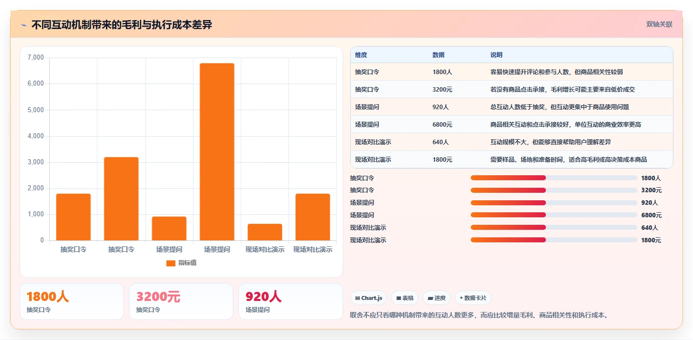The width and height of the screenshot is (693, 340).
Task: Click the progress bar labeled 1800人
Action: [553, 178]
